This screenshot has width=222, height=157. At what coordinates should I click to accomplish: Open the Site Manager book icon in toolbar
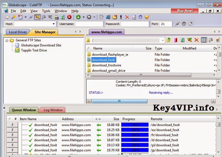point(7,17)
